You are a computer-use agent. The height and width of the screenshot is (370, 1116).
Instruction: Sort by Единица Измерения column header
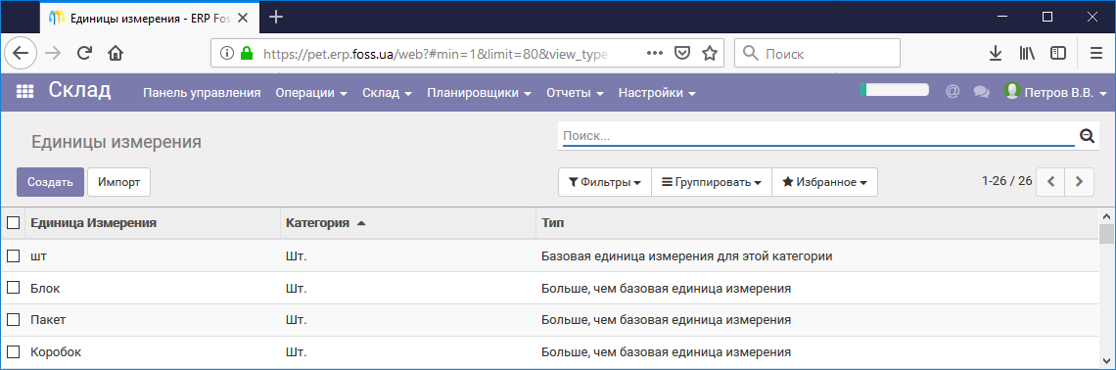(93, 223)
